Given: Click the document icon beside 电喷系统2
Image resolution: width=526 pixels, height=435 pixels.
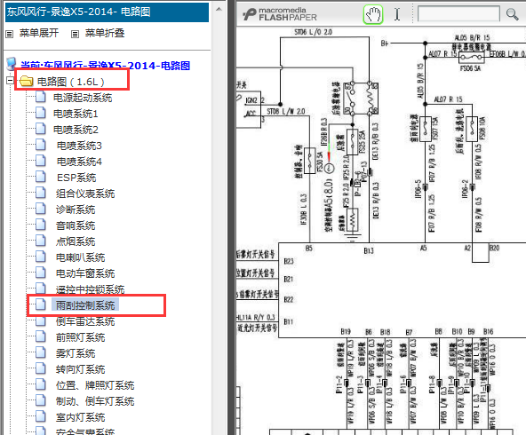Looking at the screenshot, I should coord(41,129).
